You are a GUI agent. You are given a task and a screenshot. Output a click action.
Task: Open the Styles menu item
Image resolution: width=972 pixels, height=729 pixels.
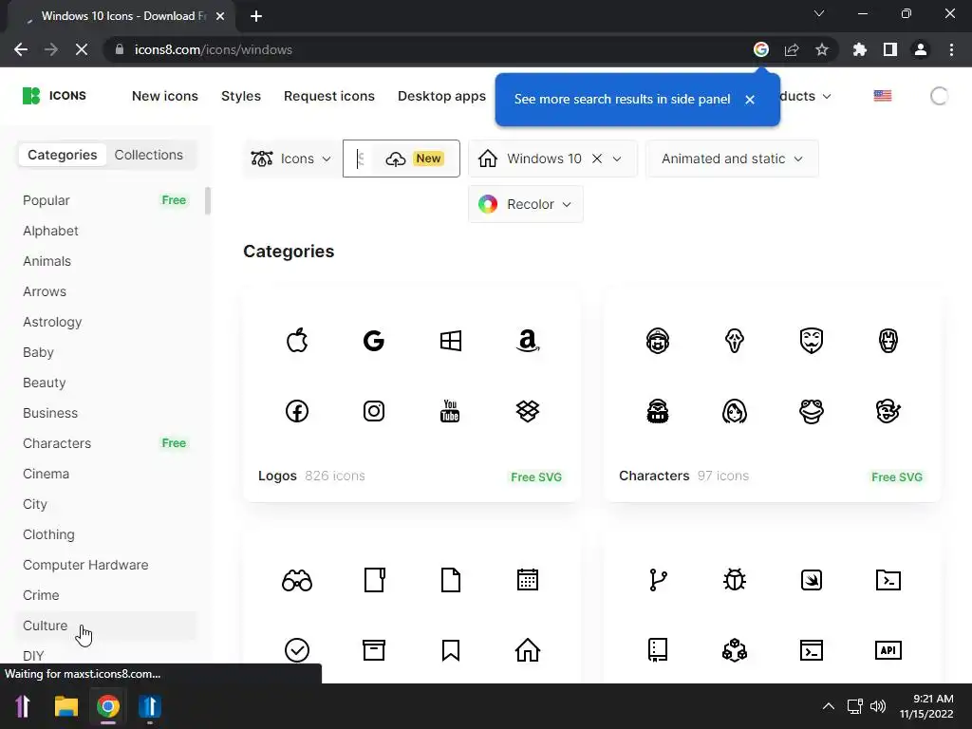[x=241, y=96]
